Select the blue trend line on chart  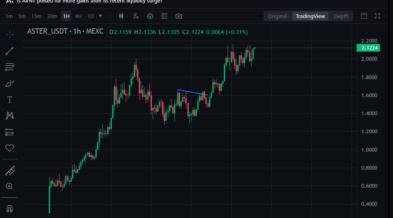(x=193, y=93)
